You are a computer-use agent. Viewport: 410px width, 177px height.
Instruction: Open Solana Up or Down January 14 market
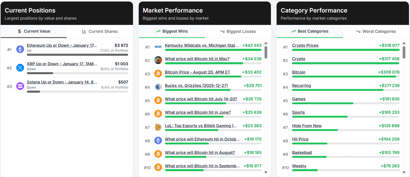click(62, 82)
